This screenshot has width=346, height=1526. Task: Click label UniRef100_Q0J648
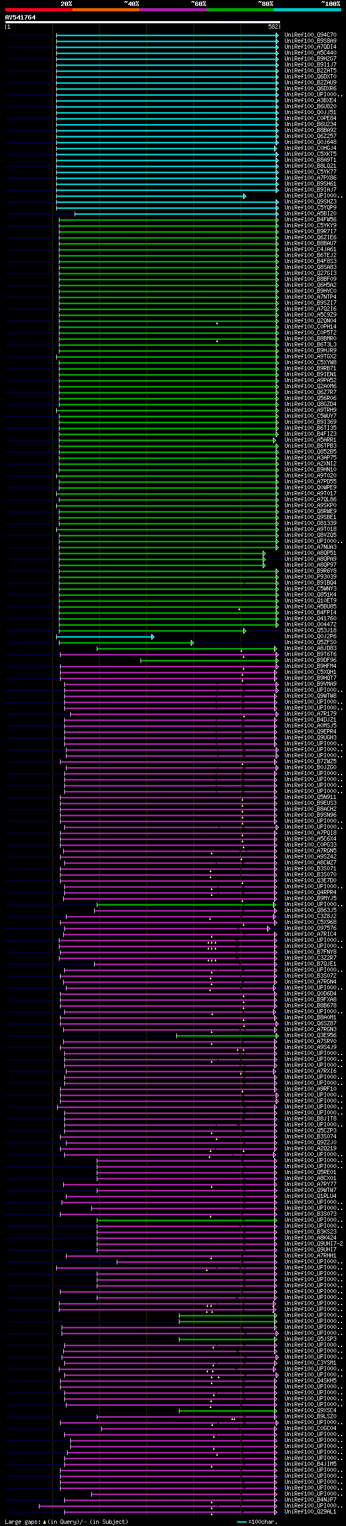tap(310, 142)
